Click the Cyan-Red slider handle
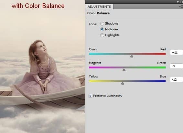183x133 pixels. (132, 56)
